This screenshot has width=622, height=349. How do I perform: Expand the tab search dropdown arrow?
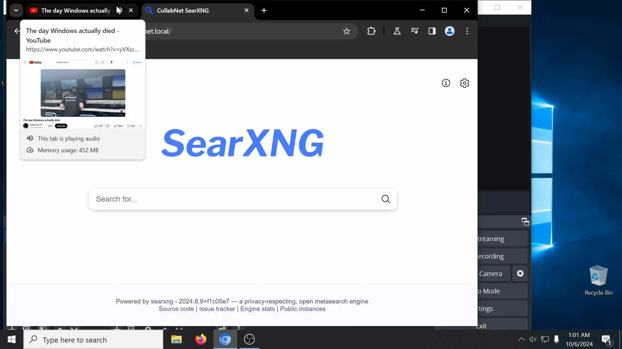pos(16,10)
